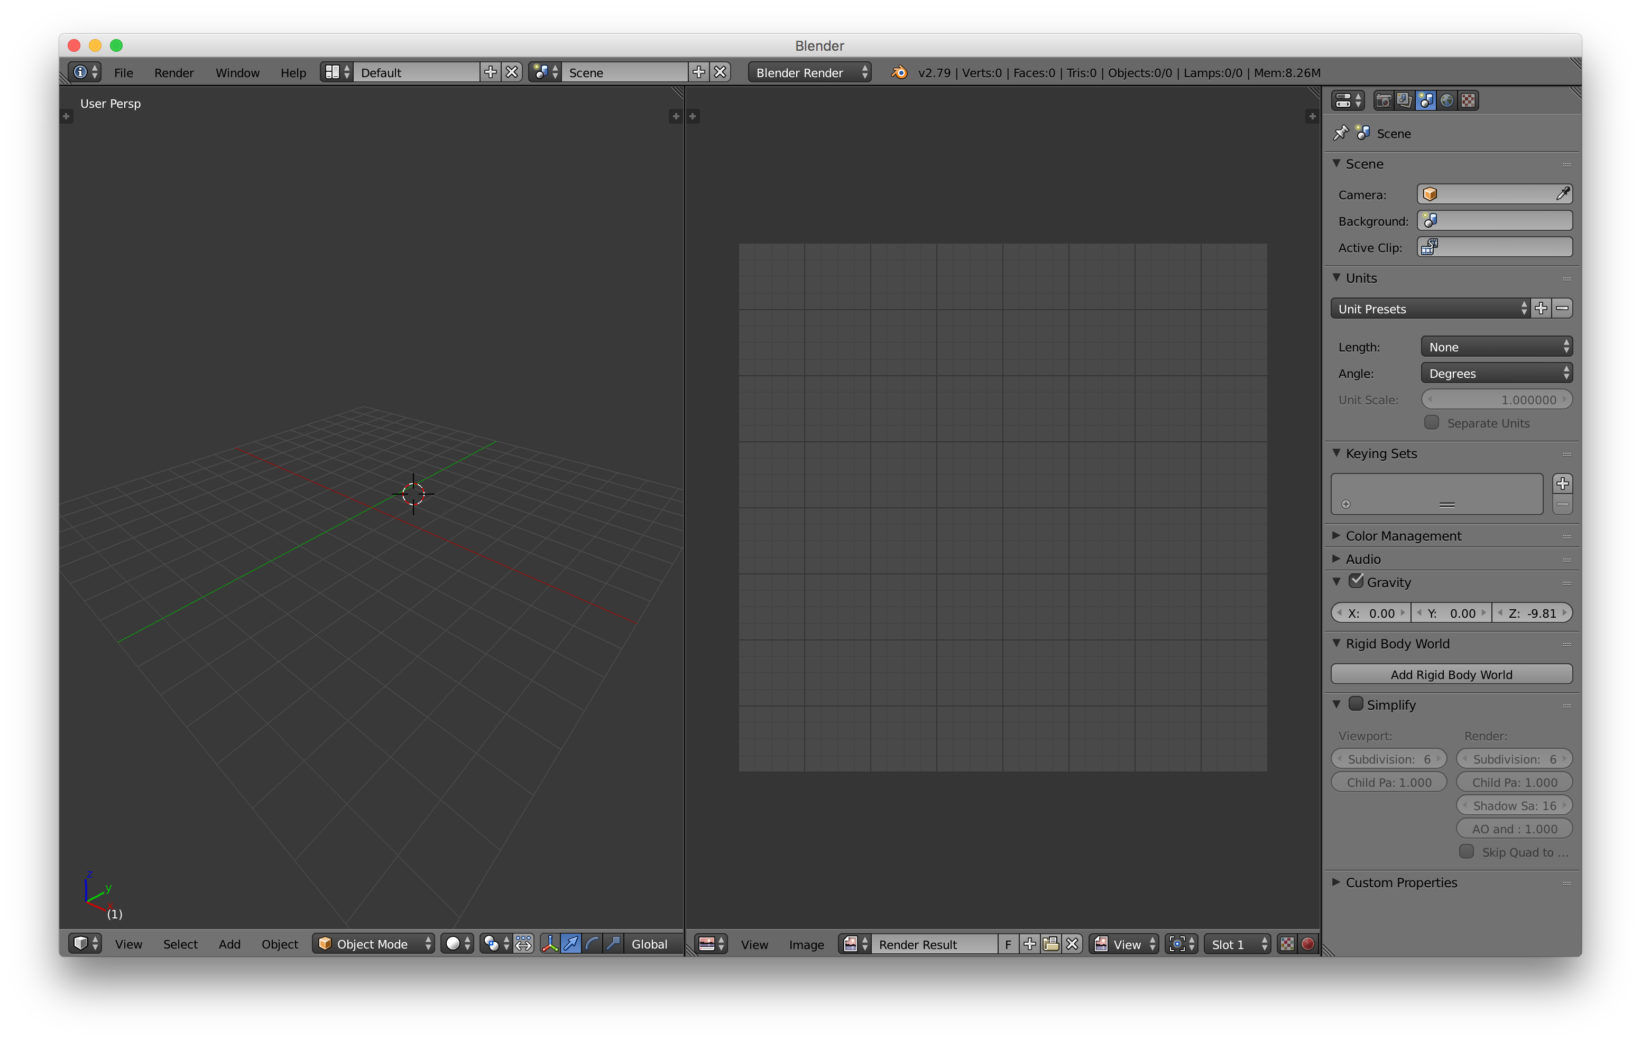The width and height of the screenshot is (1641, 1041).
Task: Open the Render menu
Action: tap(174, 72)
